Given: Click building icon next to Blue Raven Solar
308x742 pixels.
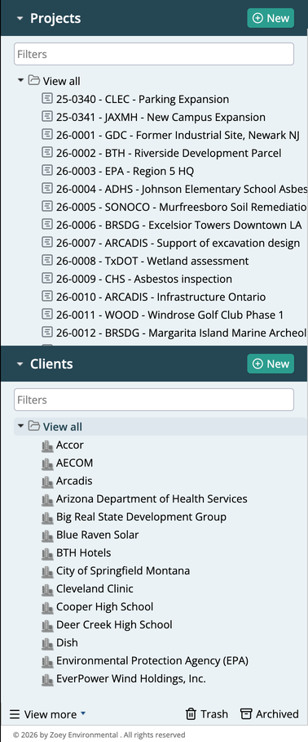Looking at the screenshot, I should (47, 535).
